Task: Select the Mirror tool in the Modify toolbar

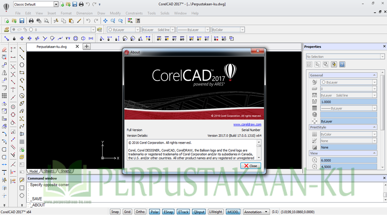Action: click(4, 73)
